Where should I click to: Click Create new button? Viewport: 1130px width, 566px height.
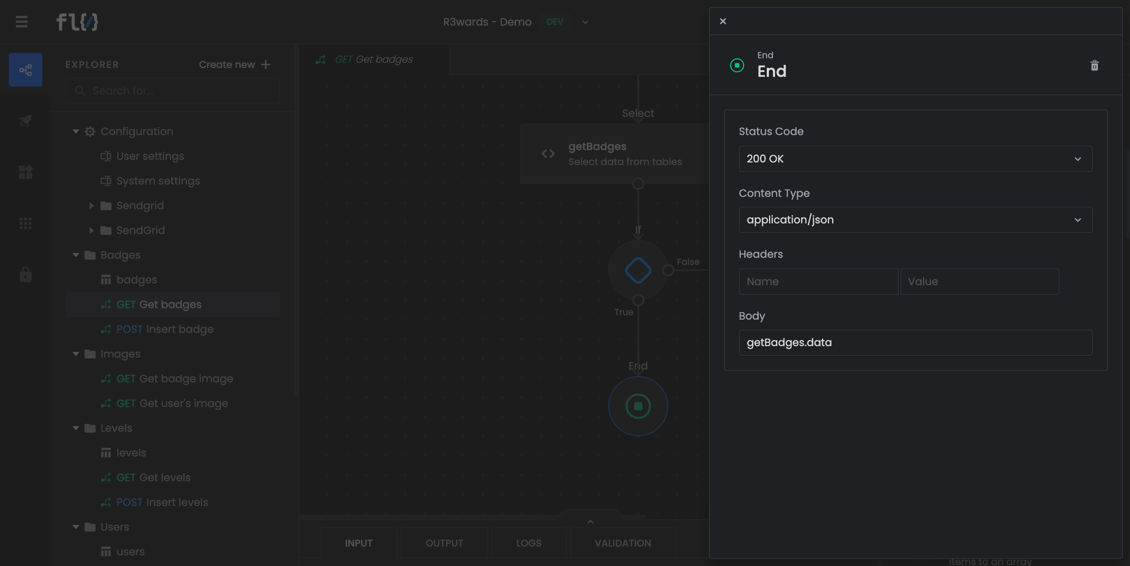(234, 64)
